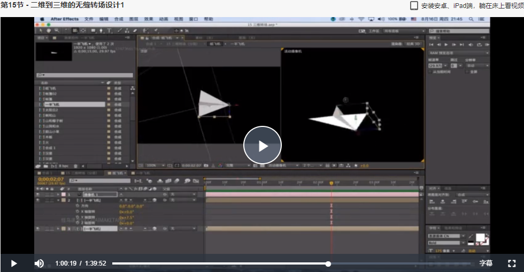The image size is (524, 272).
Task: Mute the video with the speaker icon
Action: pyautogui.click(x=39, y=263)
